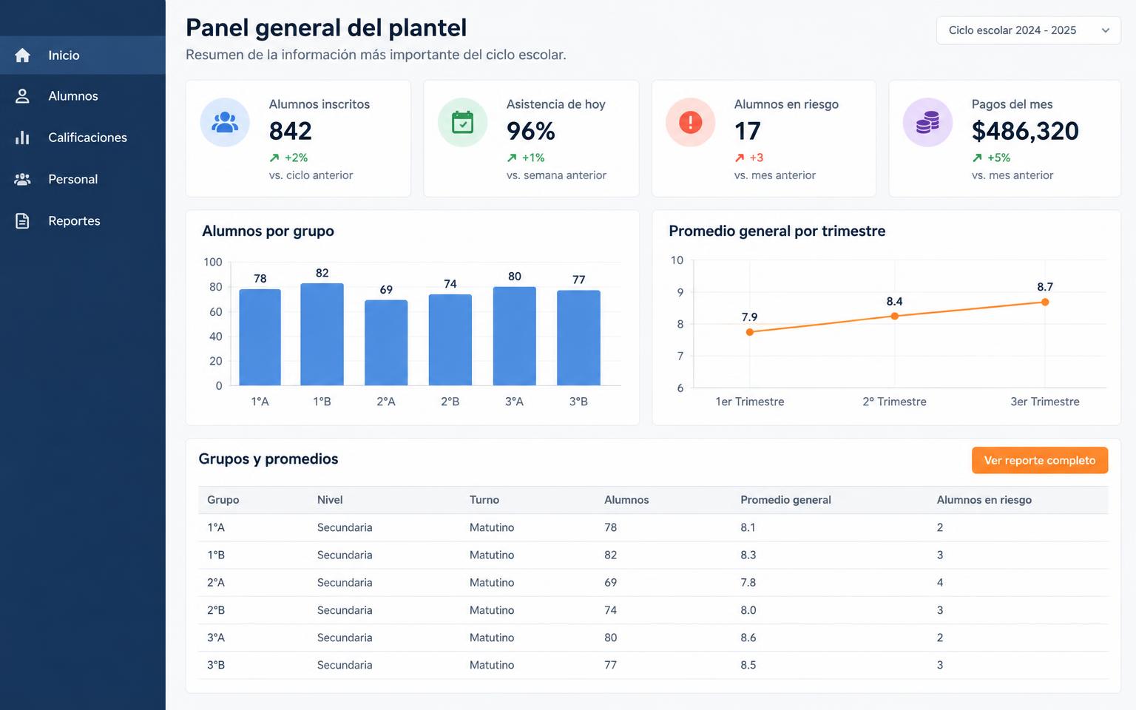Viewport: 1136px width, 710px height.
Task: Click the 1°B cell in the groups table
Action: pos(216,555)
